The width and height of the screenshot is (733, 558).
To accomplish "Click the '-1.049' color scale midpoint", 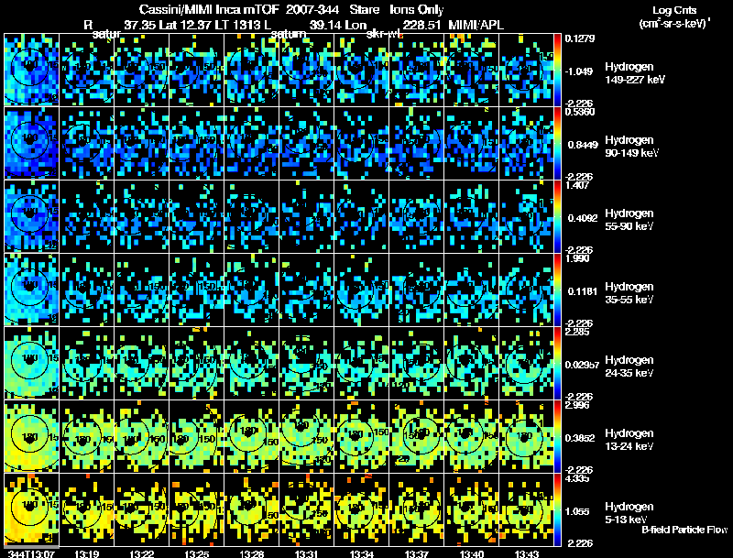I will 579,71.
